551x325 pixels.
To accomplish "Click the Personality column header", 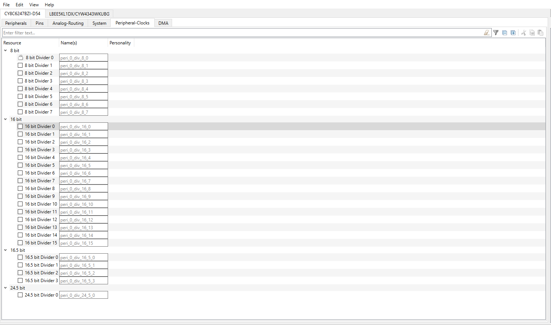I will (120, 43).
